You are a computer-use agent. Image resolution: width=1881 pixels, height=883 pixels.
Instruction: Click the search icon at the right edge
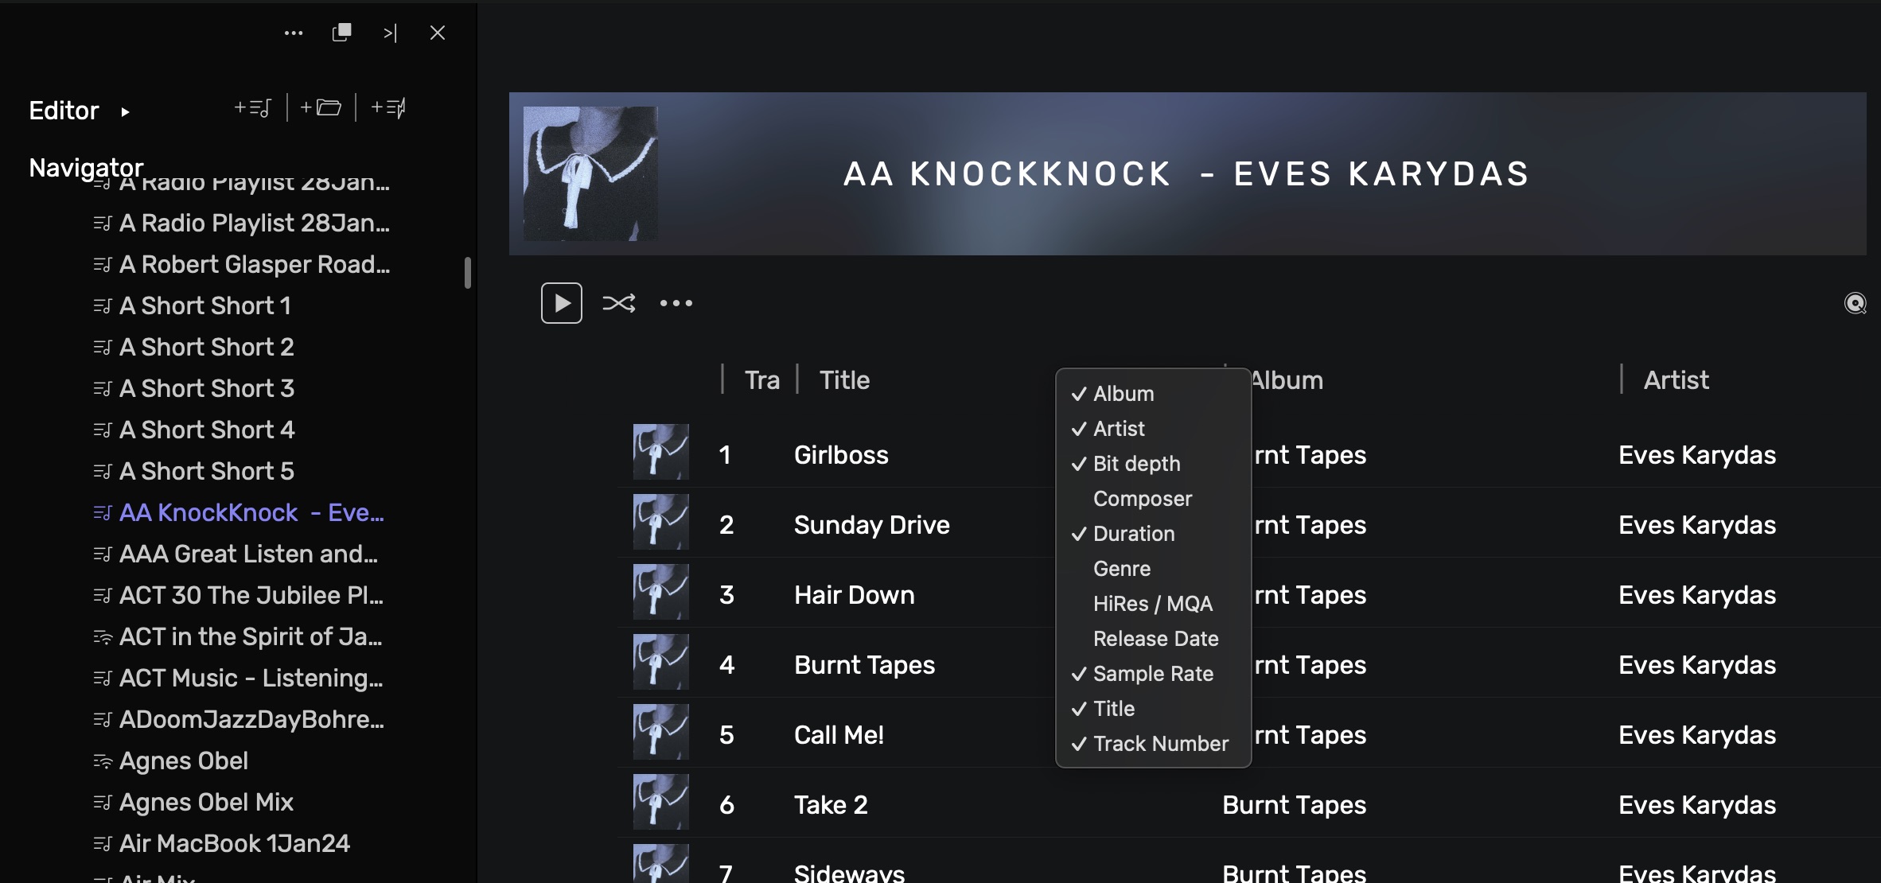click(1855, 304)
